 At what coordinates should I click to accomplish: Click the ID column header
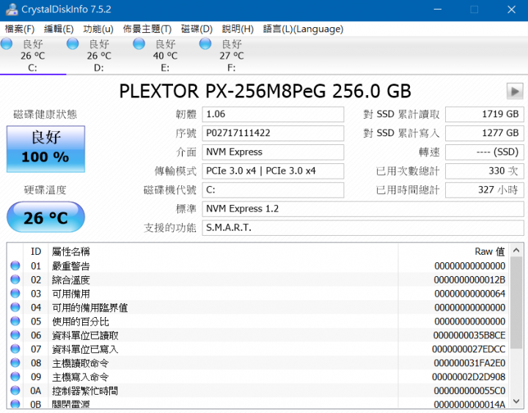click(36, 252)
